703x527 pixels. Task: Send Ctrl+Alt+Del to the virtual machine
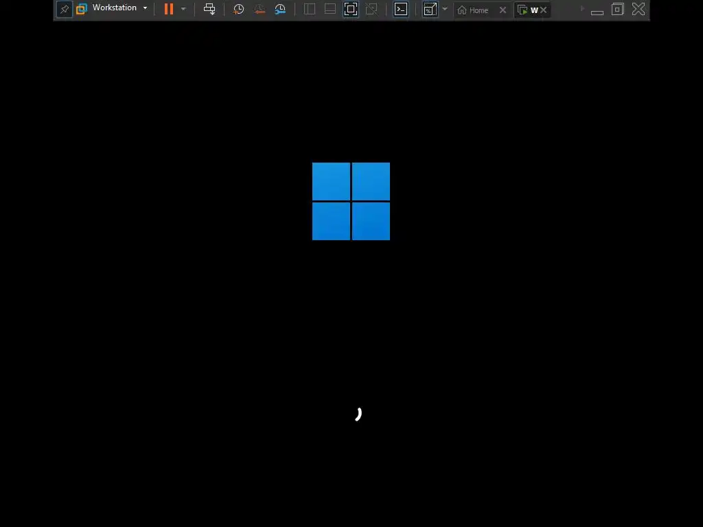coord(209,9)
